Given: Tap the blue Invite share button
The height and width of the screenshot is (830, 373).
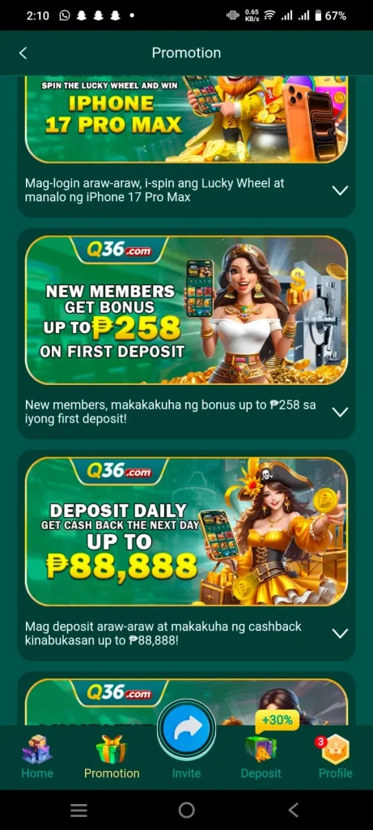Looking at the screenshot, I should click(186, 729).
